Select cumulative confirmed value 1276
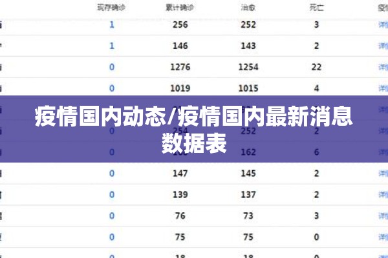388x258 pixels. click(x=180, y=67)
